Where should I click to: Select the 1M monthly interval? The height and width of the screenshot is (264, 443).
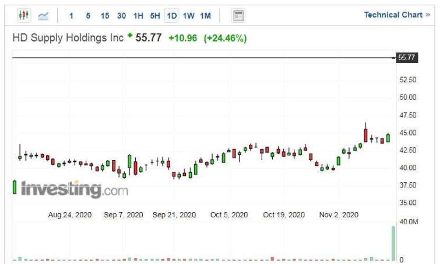click(205, 16)
